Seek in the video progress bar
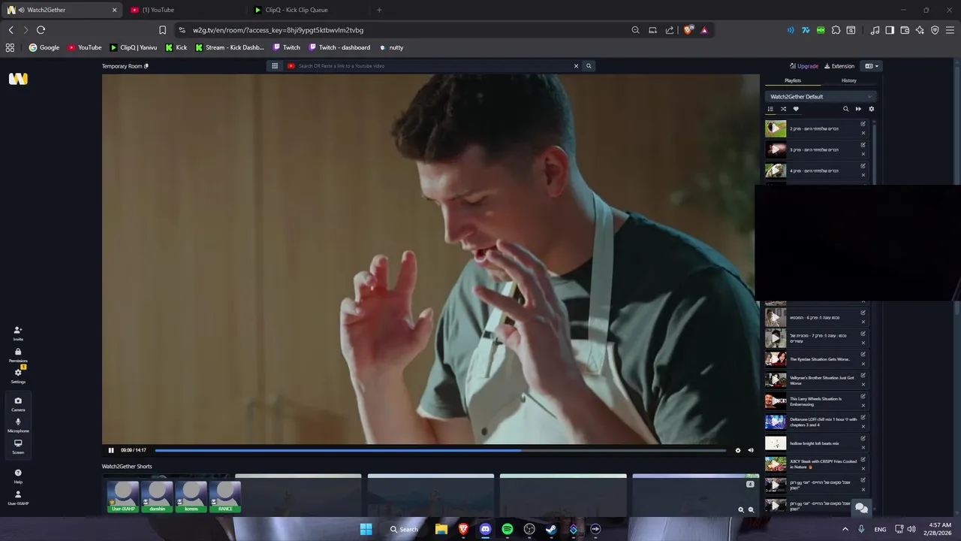Viewport: 961px width, 541px height. point(441,450)
